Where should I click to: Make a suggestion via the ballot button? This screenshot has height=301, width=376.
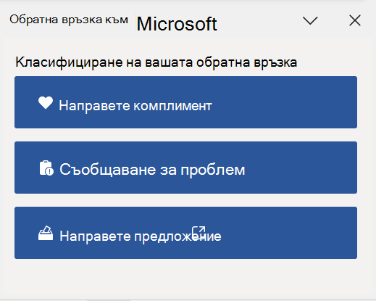pyautogui.click(x=185, y=233)
